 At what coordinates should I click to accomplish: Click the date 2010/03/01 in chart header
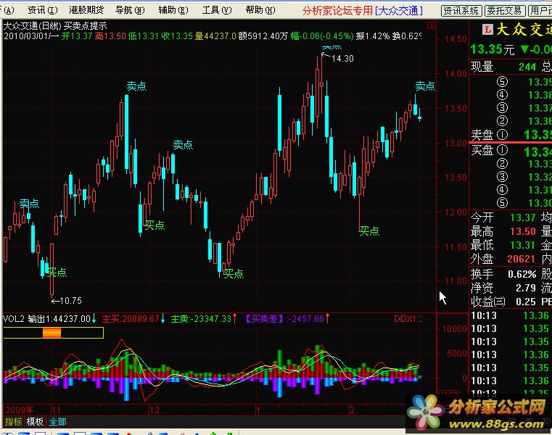(27, 36)
